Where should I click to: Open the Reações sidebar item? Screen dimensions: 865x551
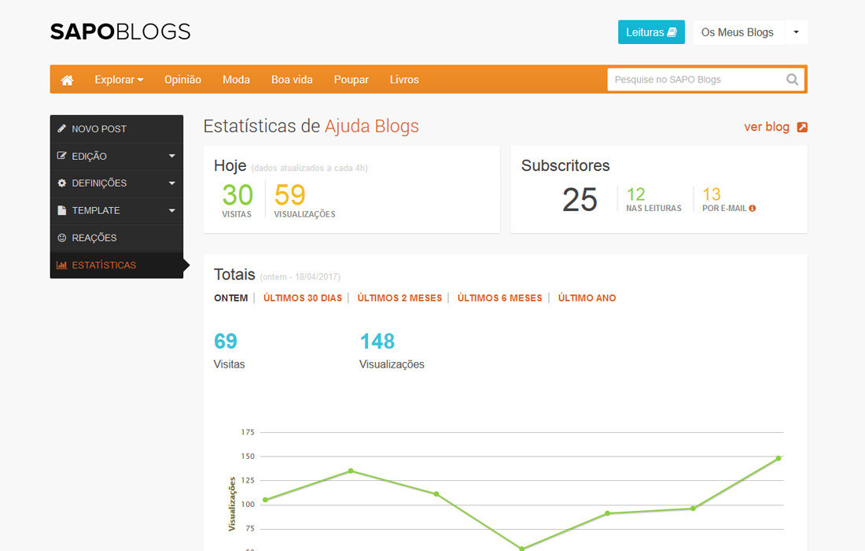point(116,238)
